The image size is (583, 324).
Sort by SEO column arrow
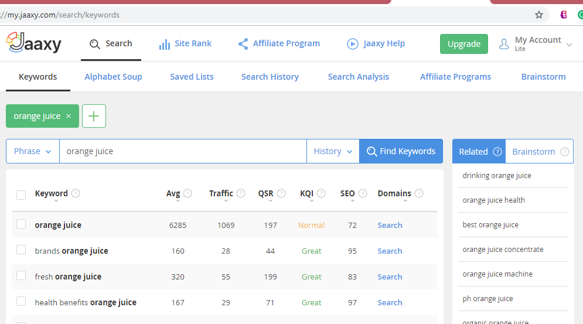353,201
